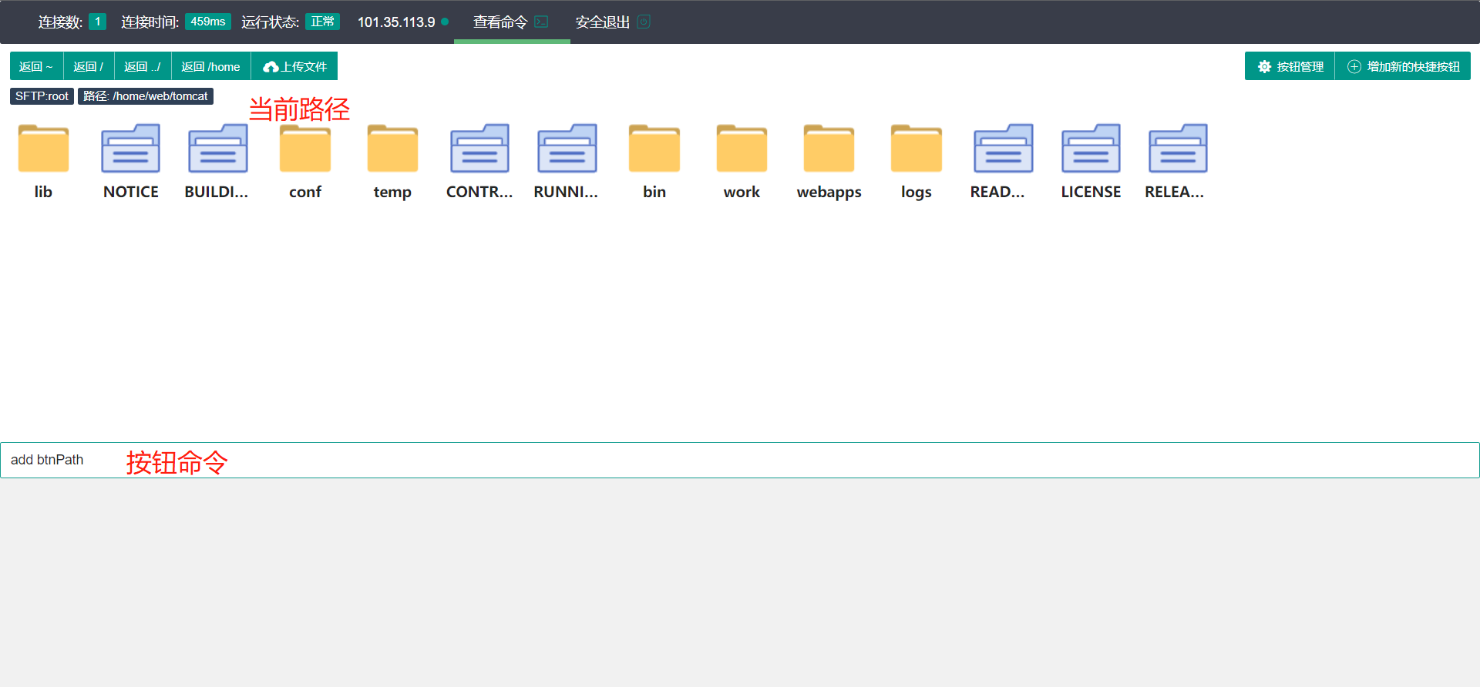Click the logs folder name label
1480x687 pixels.
coord(917,192)
